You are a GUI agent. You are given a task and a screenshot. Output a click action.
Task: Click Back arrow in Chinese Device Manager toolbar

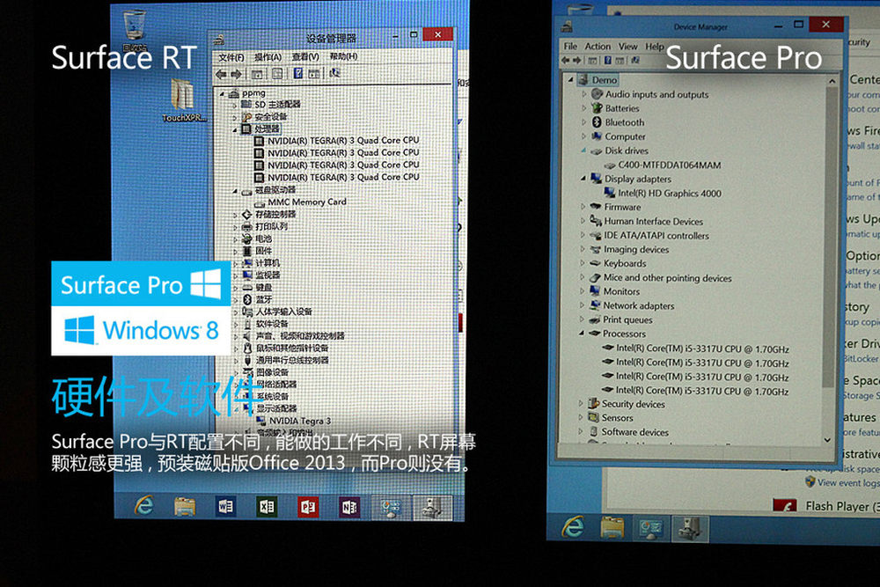(x=221, y=74)
